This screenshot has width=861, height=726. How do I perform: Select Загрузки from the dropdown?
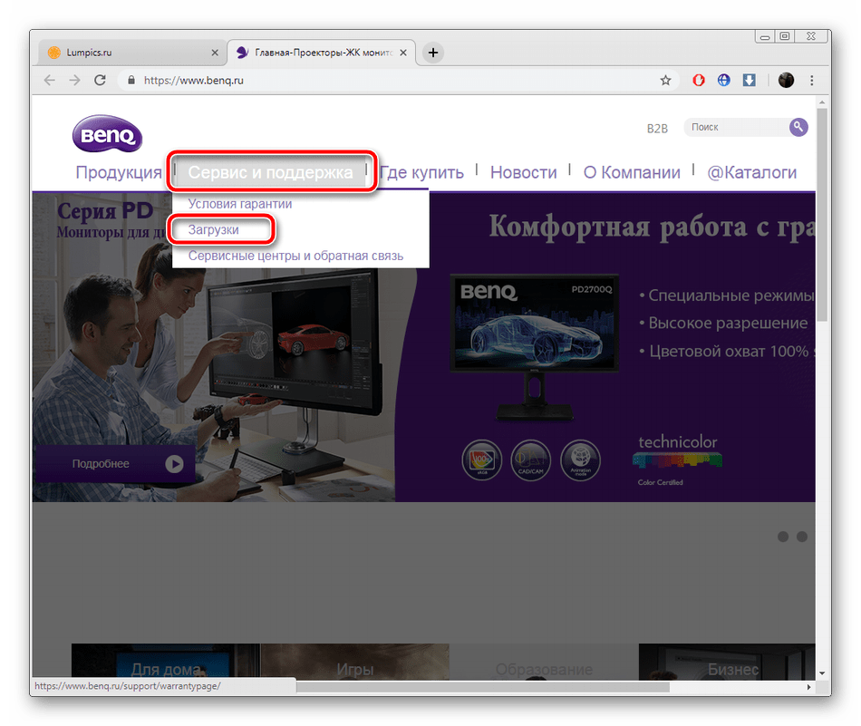[214, 230]
